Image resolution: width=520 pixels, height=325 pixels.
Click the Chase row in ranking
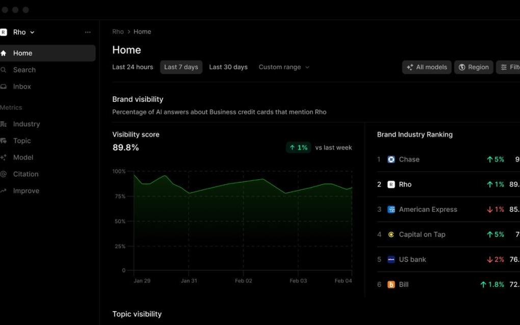[448, 159]
